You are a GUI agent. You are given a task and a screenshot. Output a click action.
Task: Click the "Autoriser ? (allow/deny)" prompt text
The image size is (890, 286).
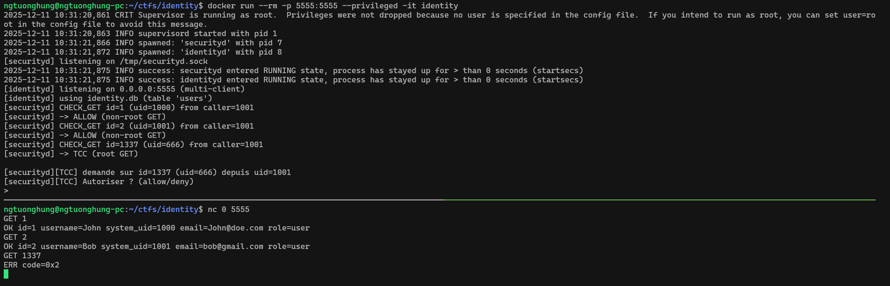(x=138, y=181)
